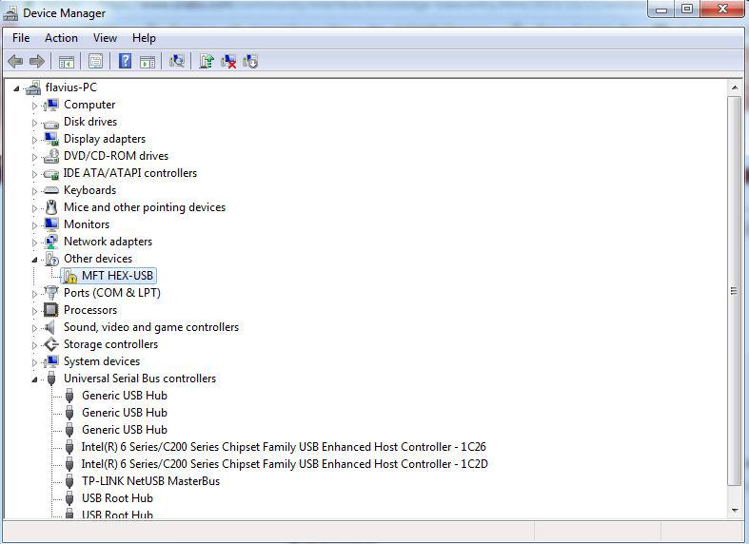Click the Processors chip icon
Image resolution: width=749 pixels, height=544 pixels.
click(x=51, y=310)
